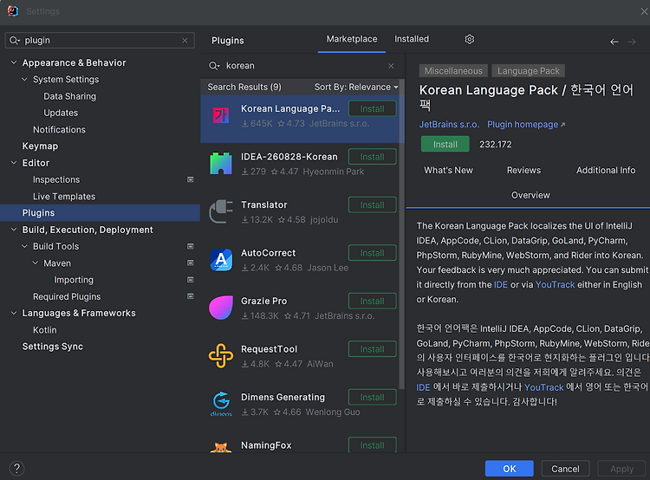Select the Grazie Pro plugin icon
This screenshot has width=650, height=480.
(x=221, y=308)
